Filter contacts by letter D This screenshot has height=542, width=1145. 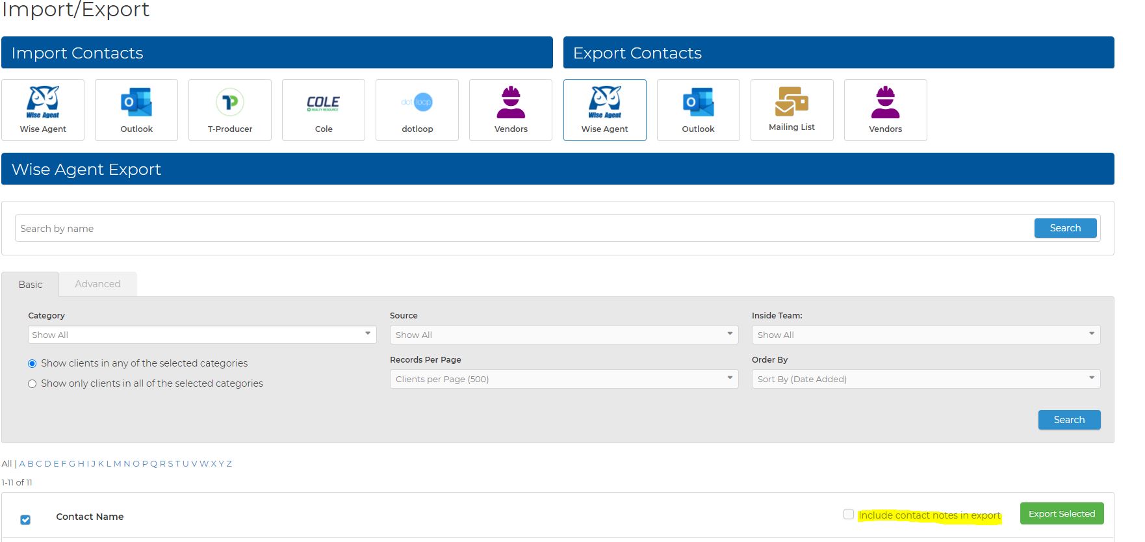pos(47,463)
